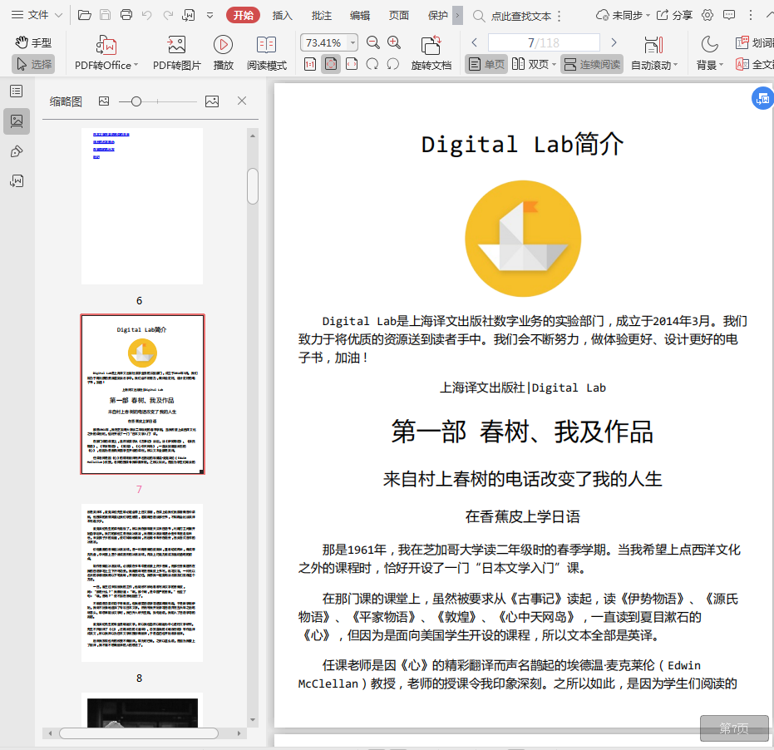Open the 自动滚动 dropdown options

click(x=675, y=65)
